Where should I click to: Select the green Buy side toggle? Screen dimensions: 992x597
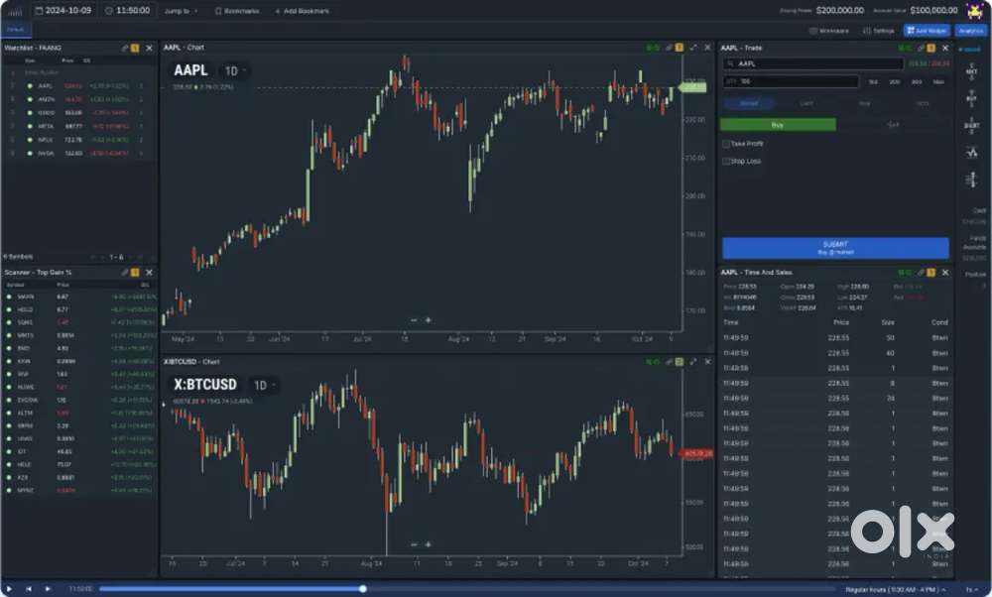778,125
